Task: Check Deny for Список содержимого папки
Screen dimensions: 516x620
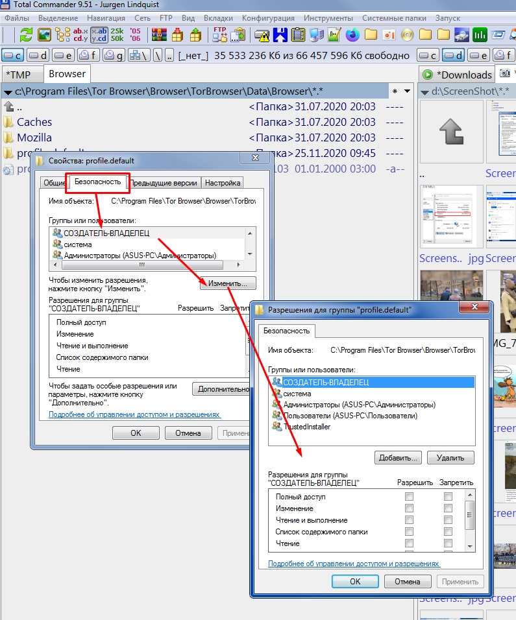Action: pyautogui.click(x=448, y=532)
